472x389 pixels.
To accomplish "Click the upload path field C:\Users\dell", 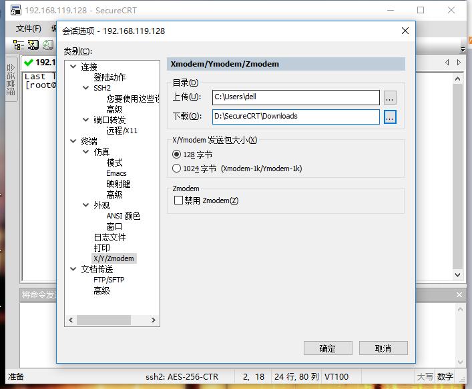I will coord(296,97).
